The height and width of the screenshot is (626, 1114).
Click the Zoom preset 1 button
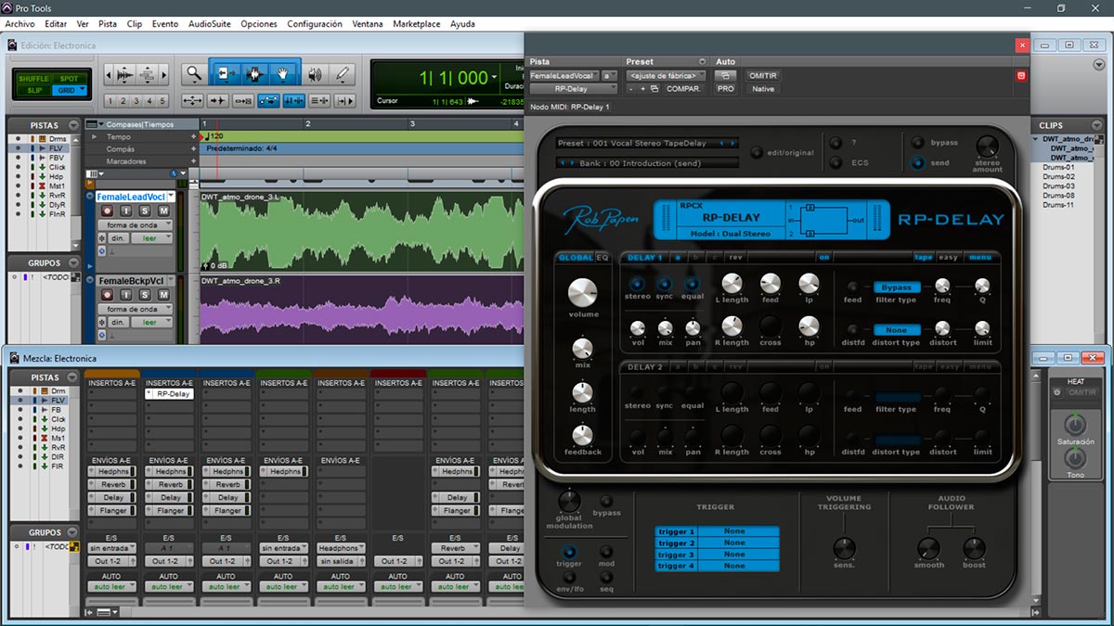(110, 101)
